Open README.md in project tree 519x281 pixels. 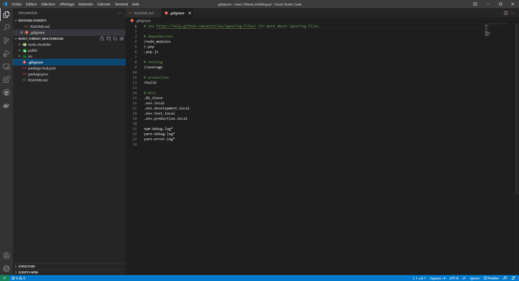69,80
